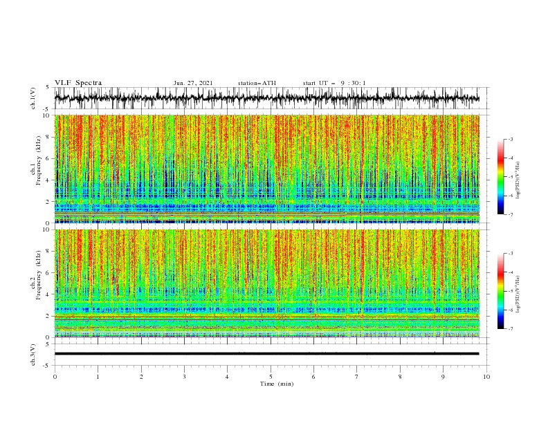Click the "3" minute tick on time axis
The height and width of the screenshot is (423, 548).
click(185, 377)
